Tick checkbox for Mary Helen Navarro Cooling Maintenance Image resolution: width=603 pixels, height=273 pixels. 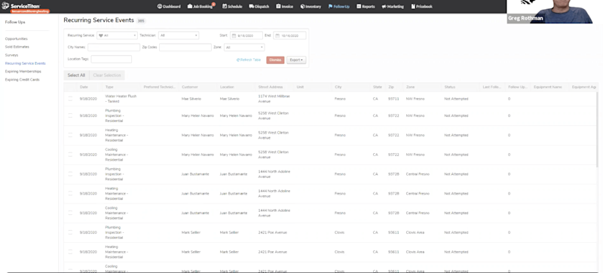(x=70, y=155)
